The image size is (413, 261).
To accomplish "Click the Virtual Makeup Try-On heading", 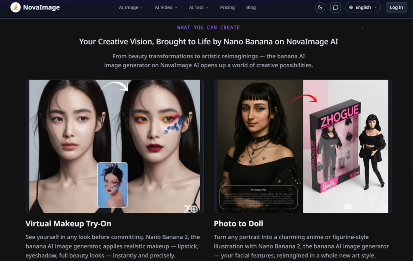I will (68, 223).
